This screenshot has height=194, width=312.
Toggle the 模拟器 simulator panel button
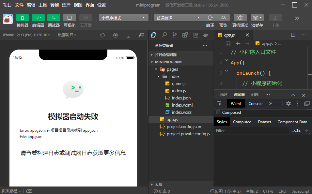pyautogui.click(x=22, y=18)
